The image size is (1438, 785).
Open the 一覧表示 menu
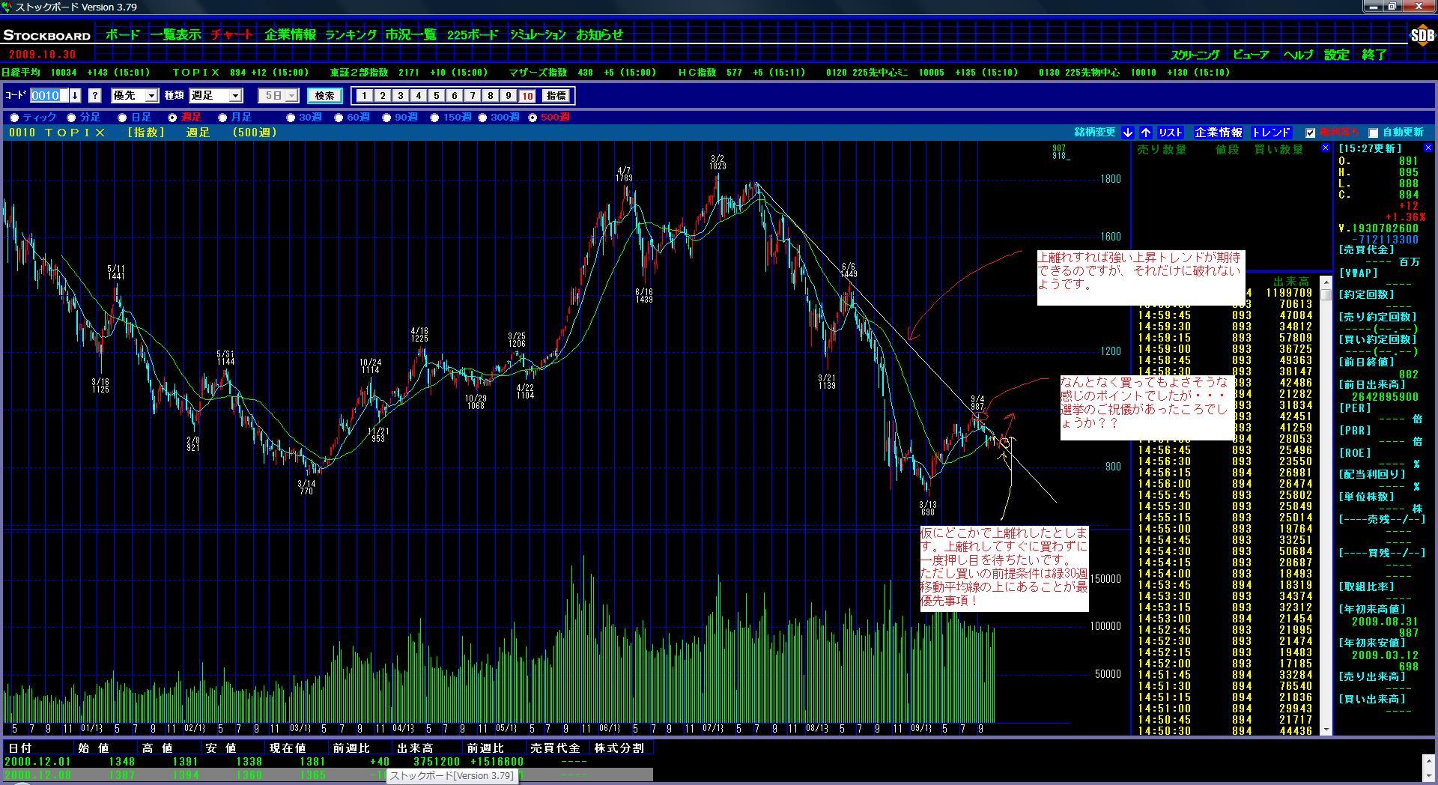tap(175, 34)
